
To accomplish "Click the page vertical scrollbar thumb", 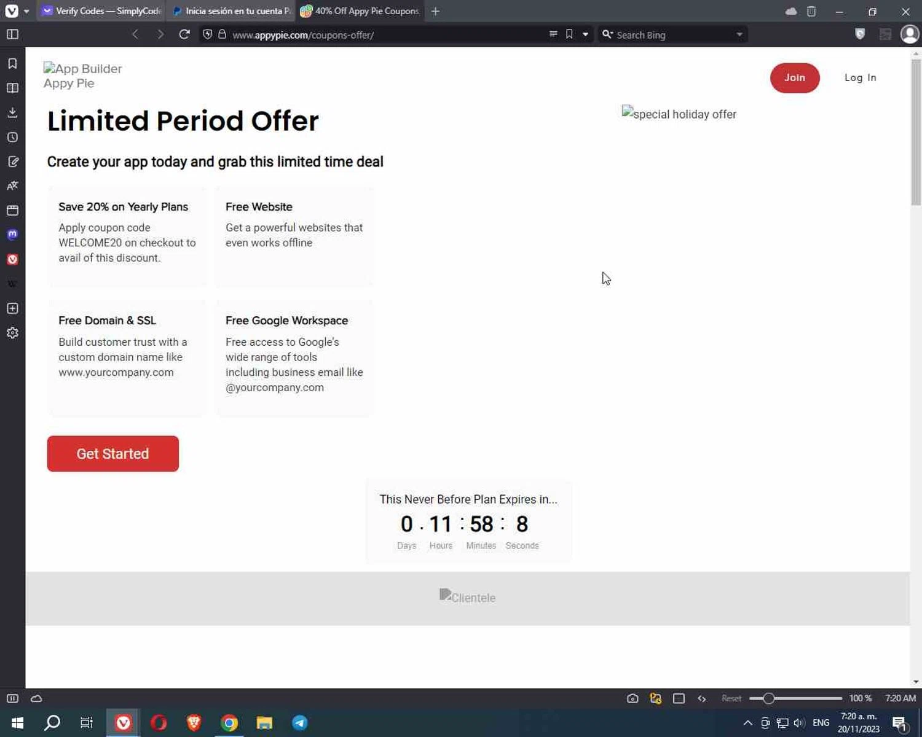I will pyautogui.click(x=916, y=132).
